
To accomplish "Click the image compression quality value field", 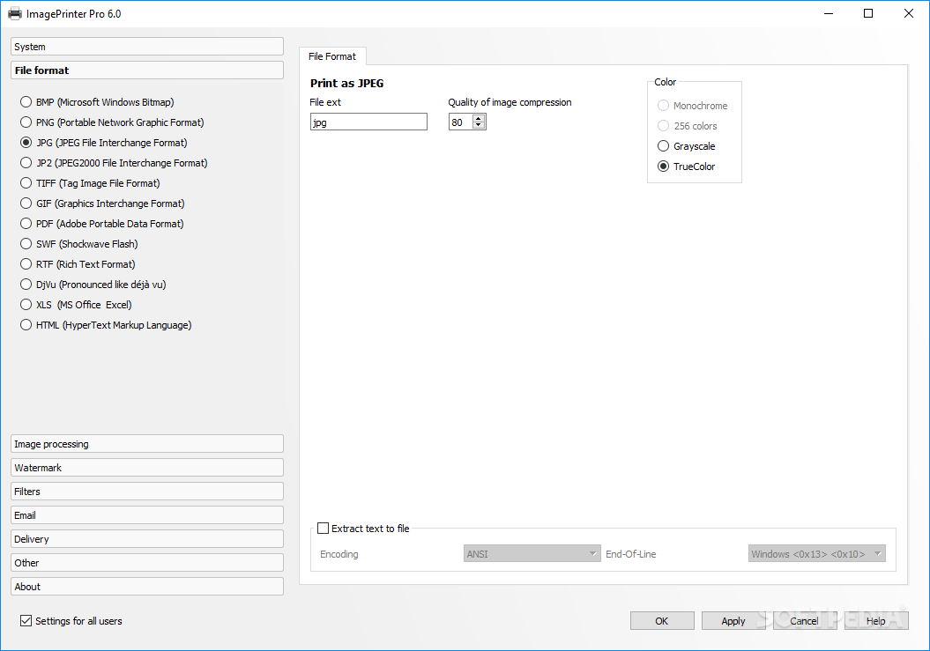I will coord(461,122).
